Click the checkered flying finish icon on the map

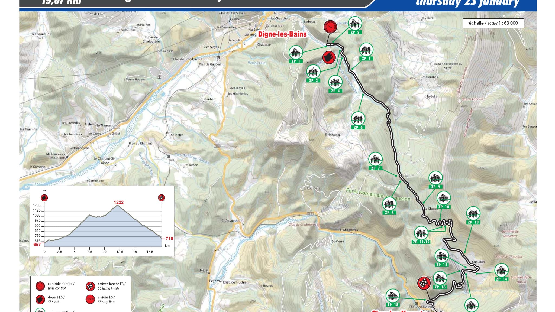(x=424, y=283)
